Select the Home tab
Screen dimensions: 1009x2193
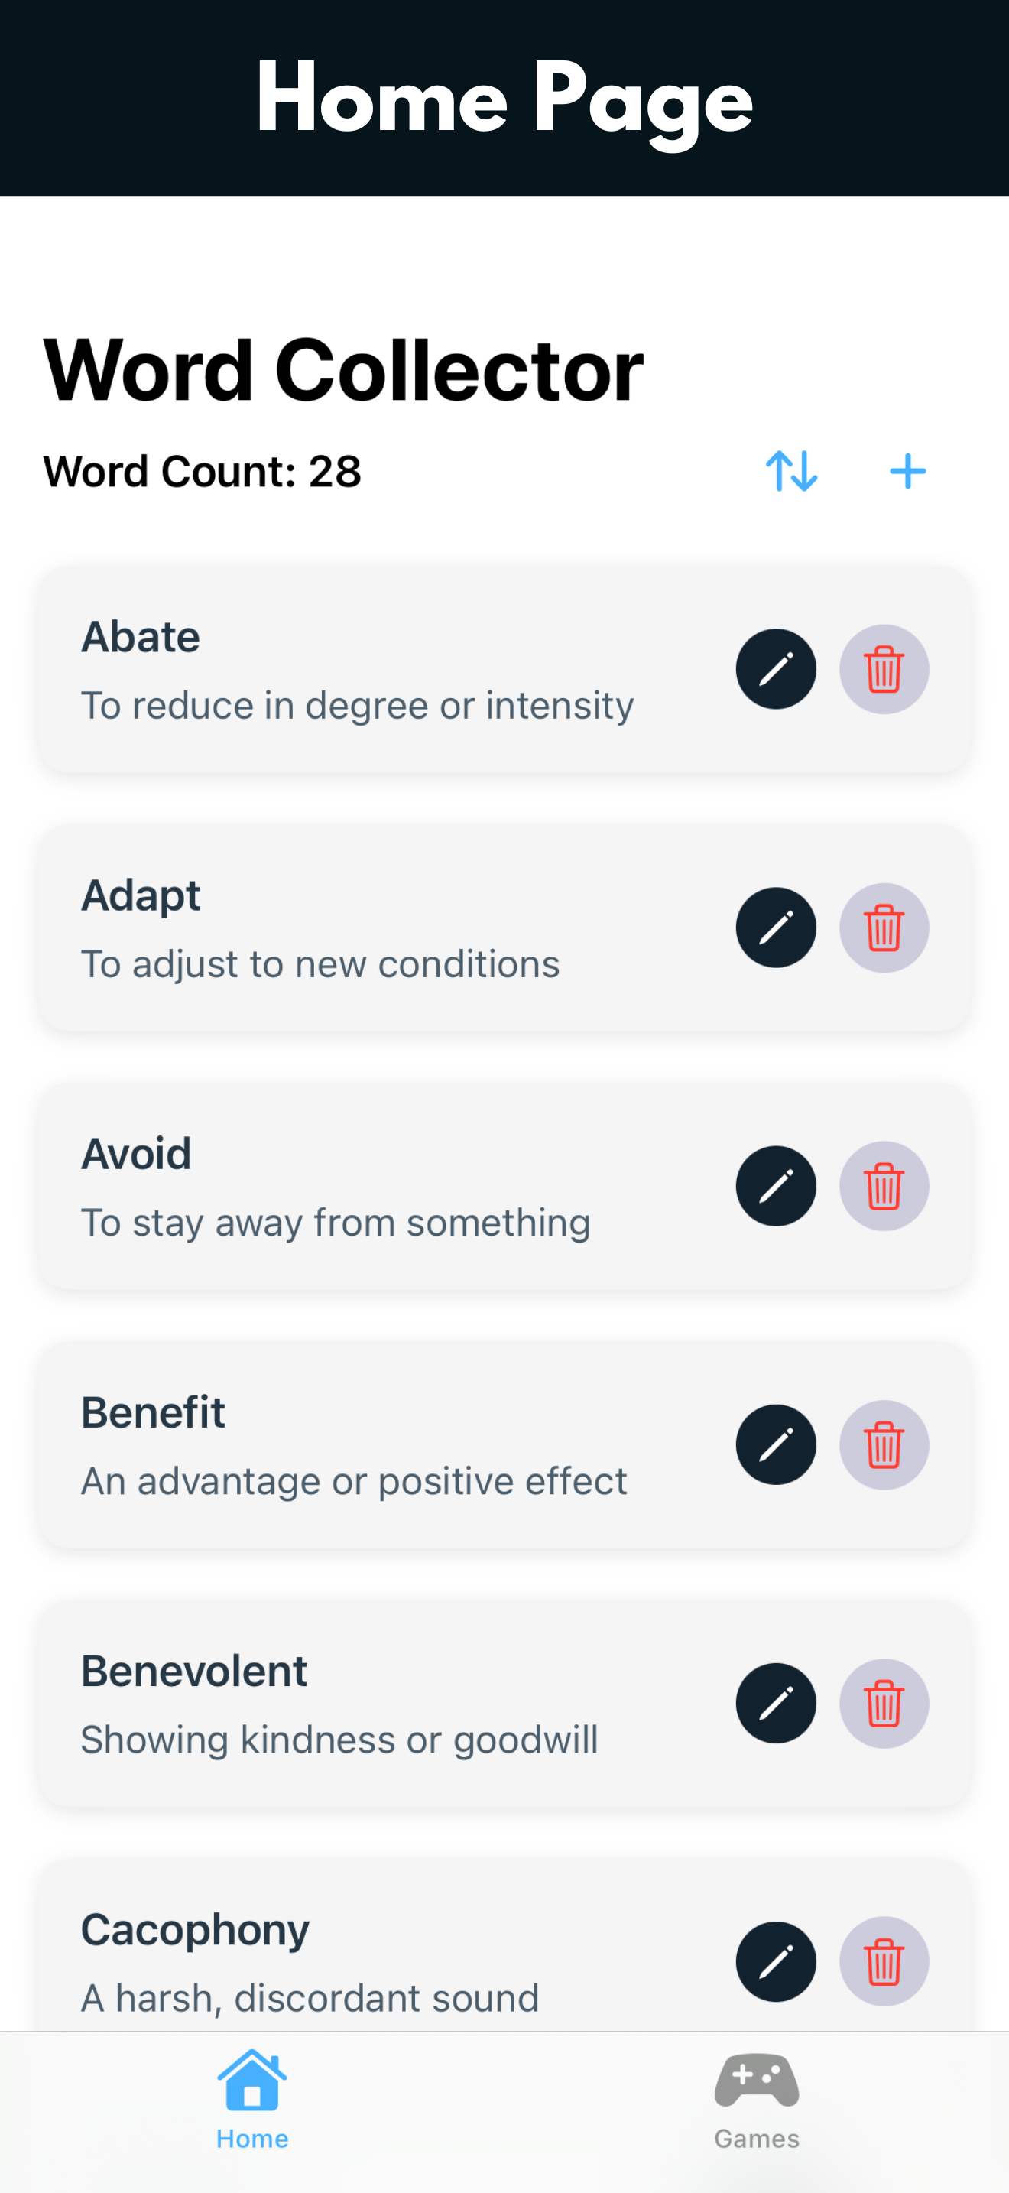click(251, 2100)
